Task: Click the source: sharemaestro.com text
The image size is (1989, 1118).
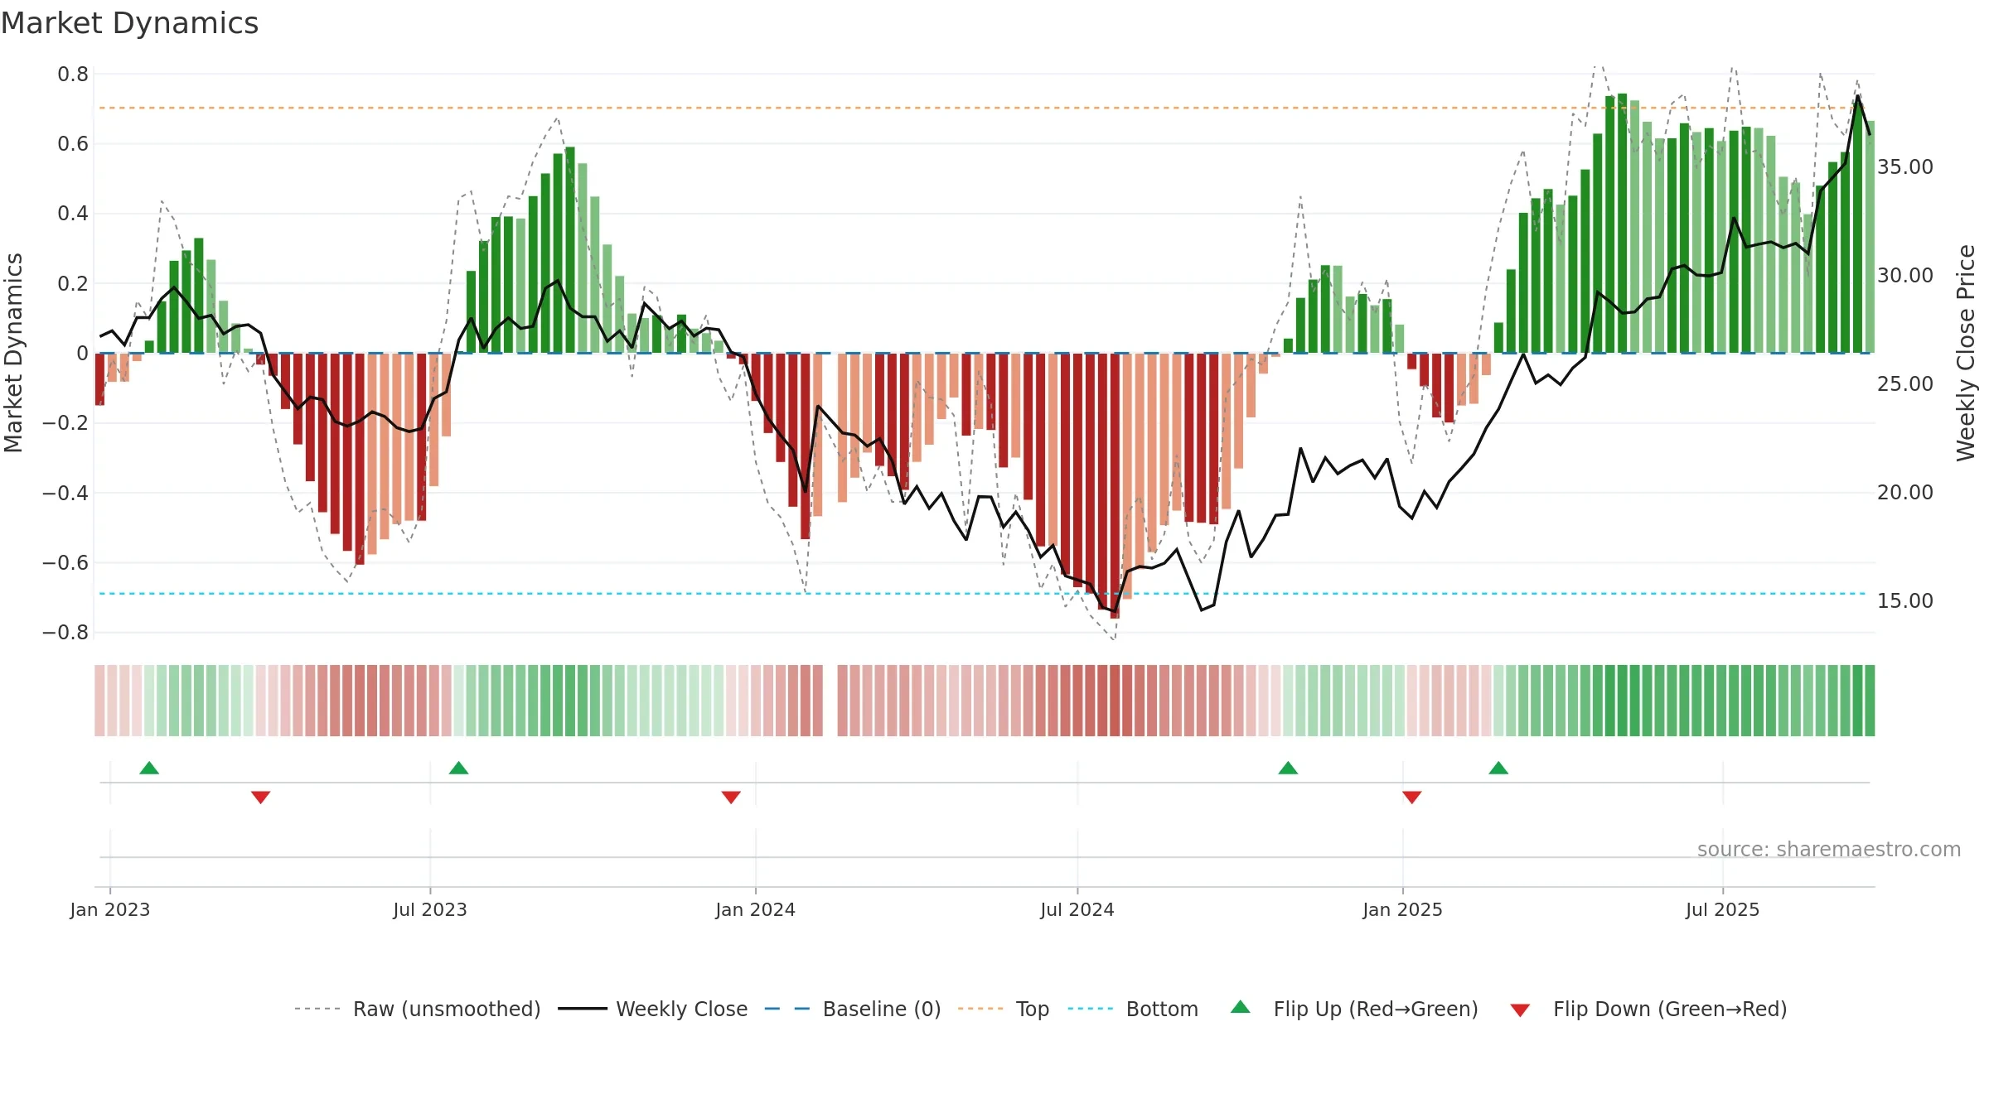Action: click(1829, 849)
